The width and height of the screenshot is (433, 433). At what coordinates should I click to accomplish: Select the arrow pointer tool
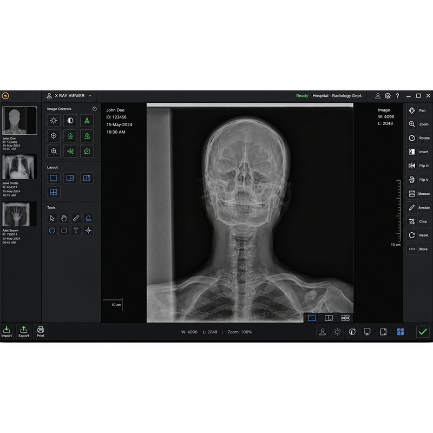coord(52,219)
